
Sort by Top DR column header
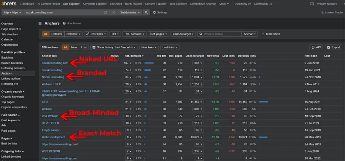[x=161, y=56]
